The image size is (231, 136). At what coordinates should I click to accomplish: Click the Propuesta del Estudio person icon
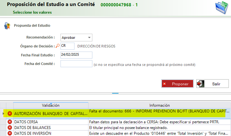[7, 26]
